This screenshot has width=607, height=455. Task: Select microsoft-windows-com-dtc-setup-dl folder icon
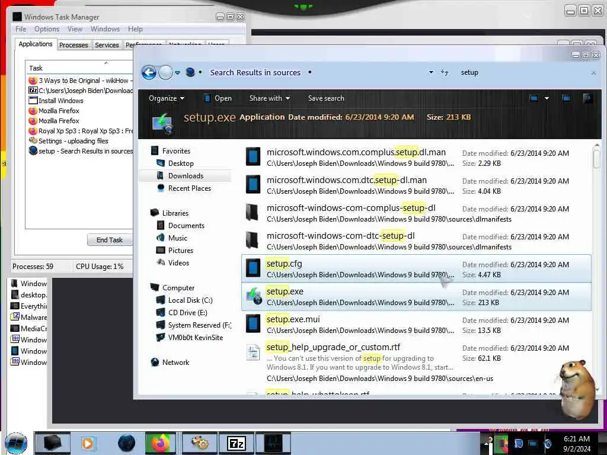click(x=253, y=241)
